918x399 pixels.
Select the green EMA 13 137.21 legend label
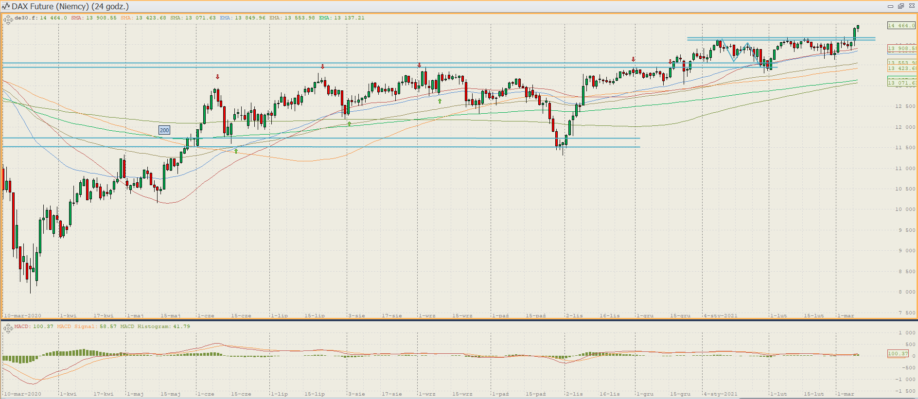[341, 18]
